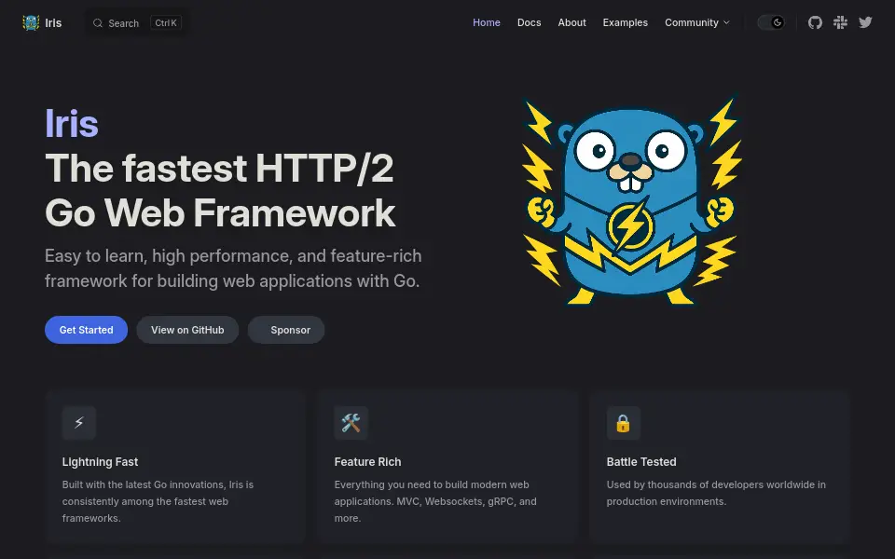Click the hammer and wrench icon
The height and width of the screenshot is (559, 895).
(351, 423)
